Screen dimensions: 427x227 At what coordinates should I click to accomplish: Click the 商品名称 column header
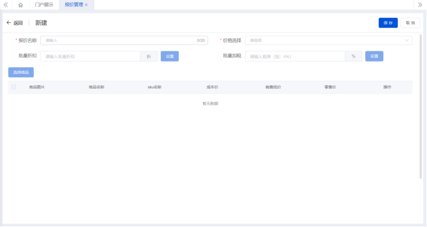coord(96,87)
